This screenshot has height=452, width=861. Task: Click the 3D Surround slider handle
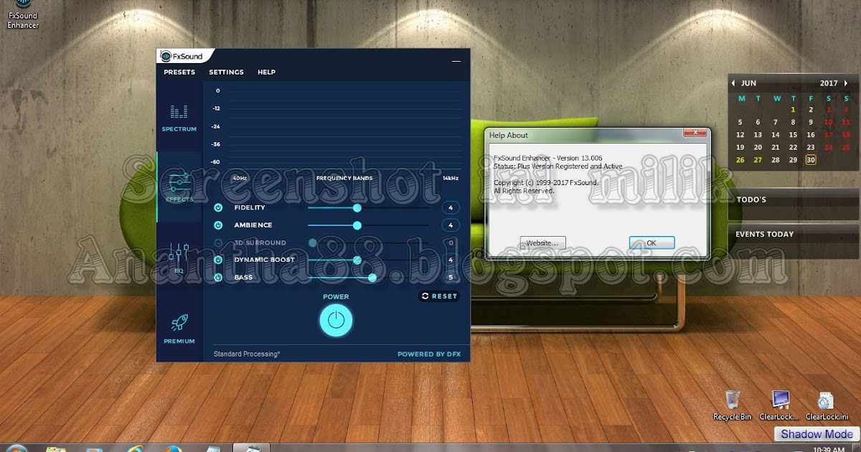pos(312,243)
